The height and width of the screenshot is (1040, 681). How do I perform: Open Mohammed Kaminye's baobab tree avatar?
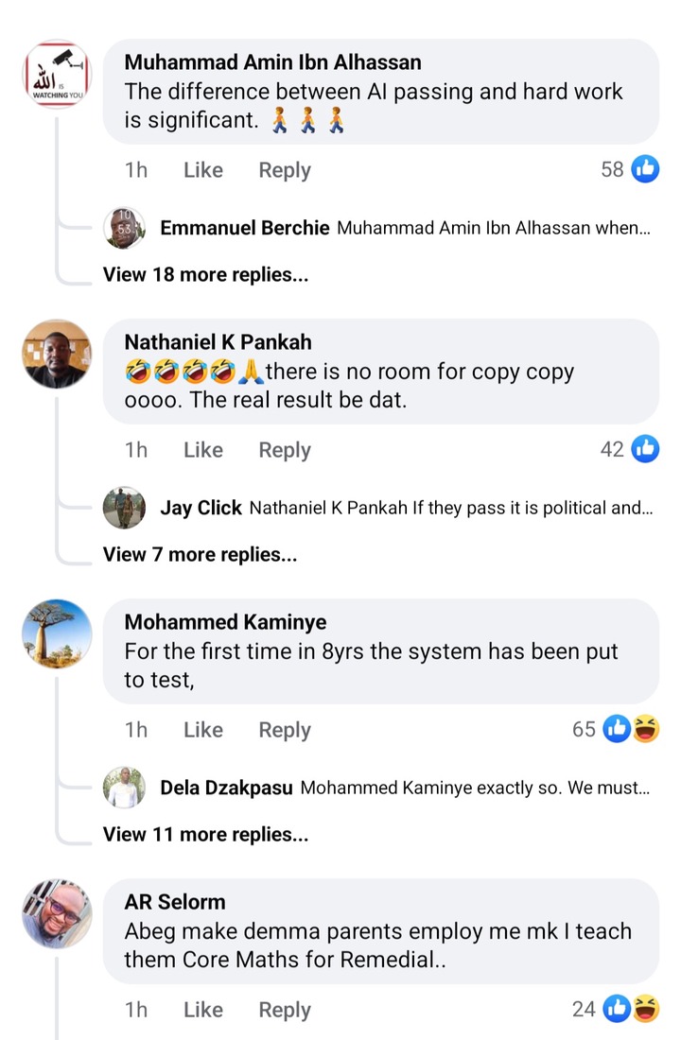57,633
